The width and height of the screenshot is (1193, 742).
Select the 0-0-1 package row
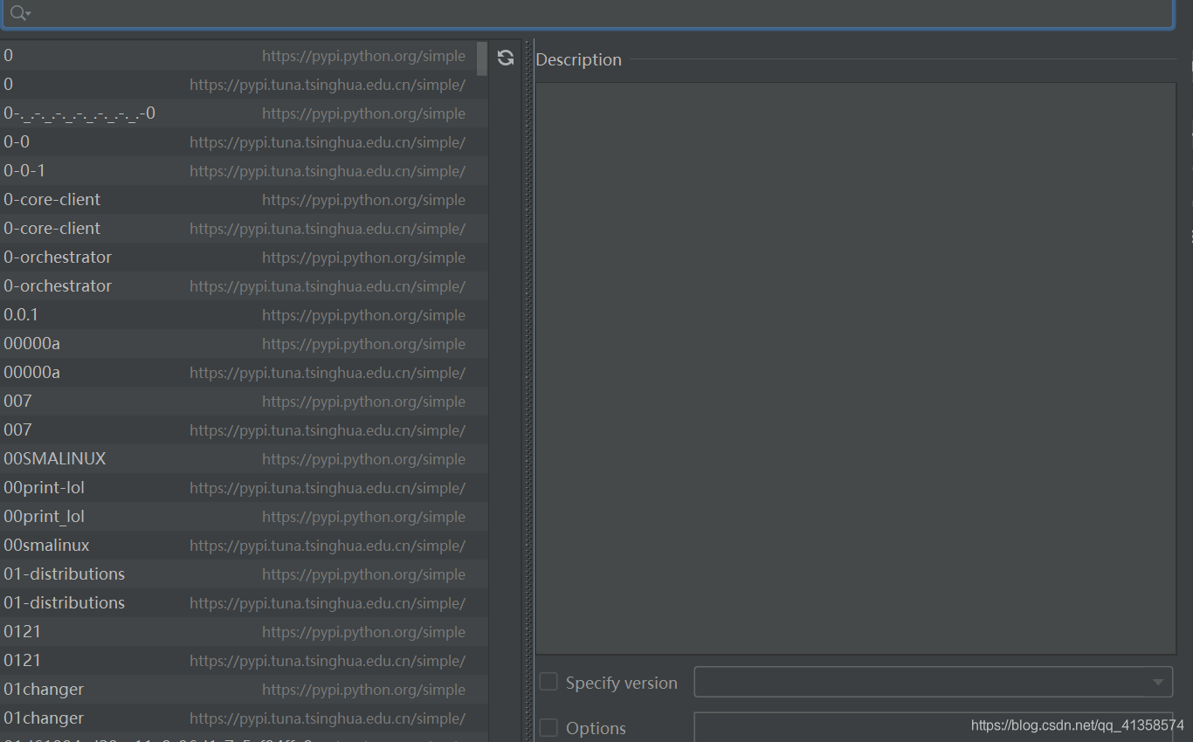[244, 171]
